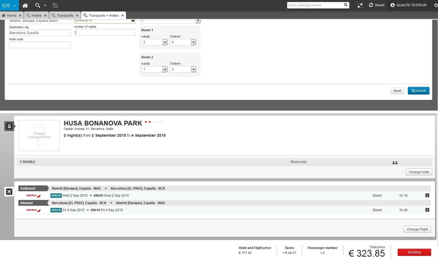Expand Room 2 Adults dropdown
The height and width of the screenshot is (263, 438).
[x=165, y=69]
